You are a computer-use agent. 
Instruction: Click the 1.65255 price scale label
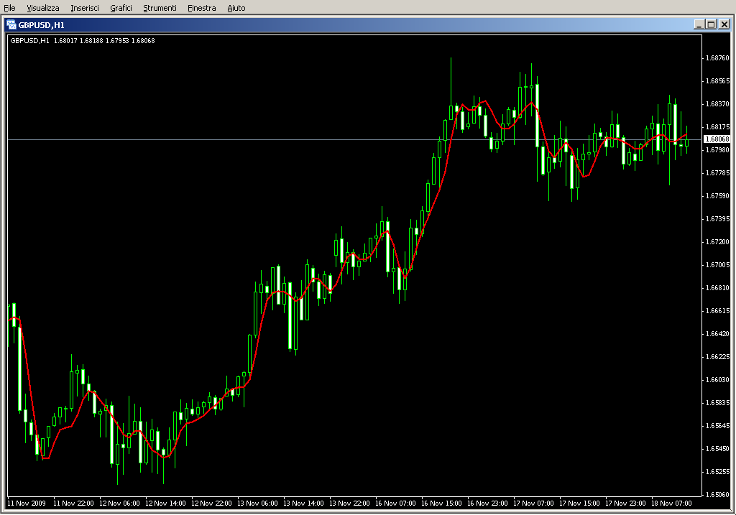pos(718,472)
